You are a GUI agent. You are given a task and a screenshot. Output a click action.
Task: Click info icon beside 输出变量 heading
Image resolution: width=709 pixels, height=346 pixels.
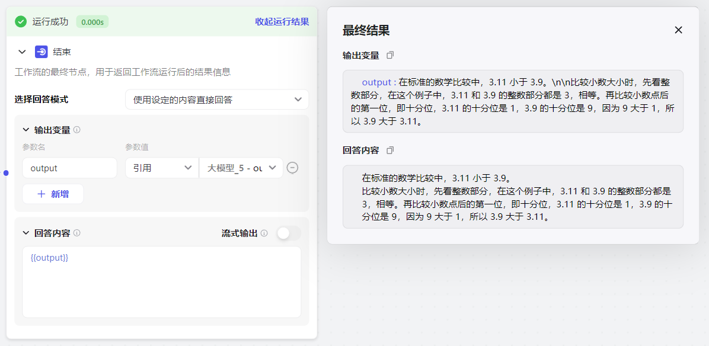coord(76,130)
